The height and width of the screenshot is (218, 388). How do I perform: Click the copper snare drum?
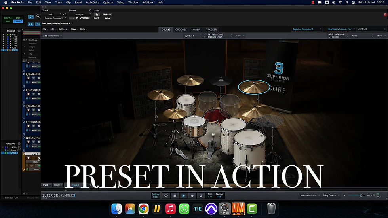click(194, 126)
